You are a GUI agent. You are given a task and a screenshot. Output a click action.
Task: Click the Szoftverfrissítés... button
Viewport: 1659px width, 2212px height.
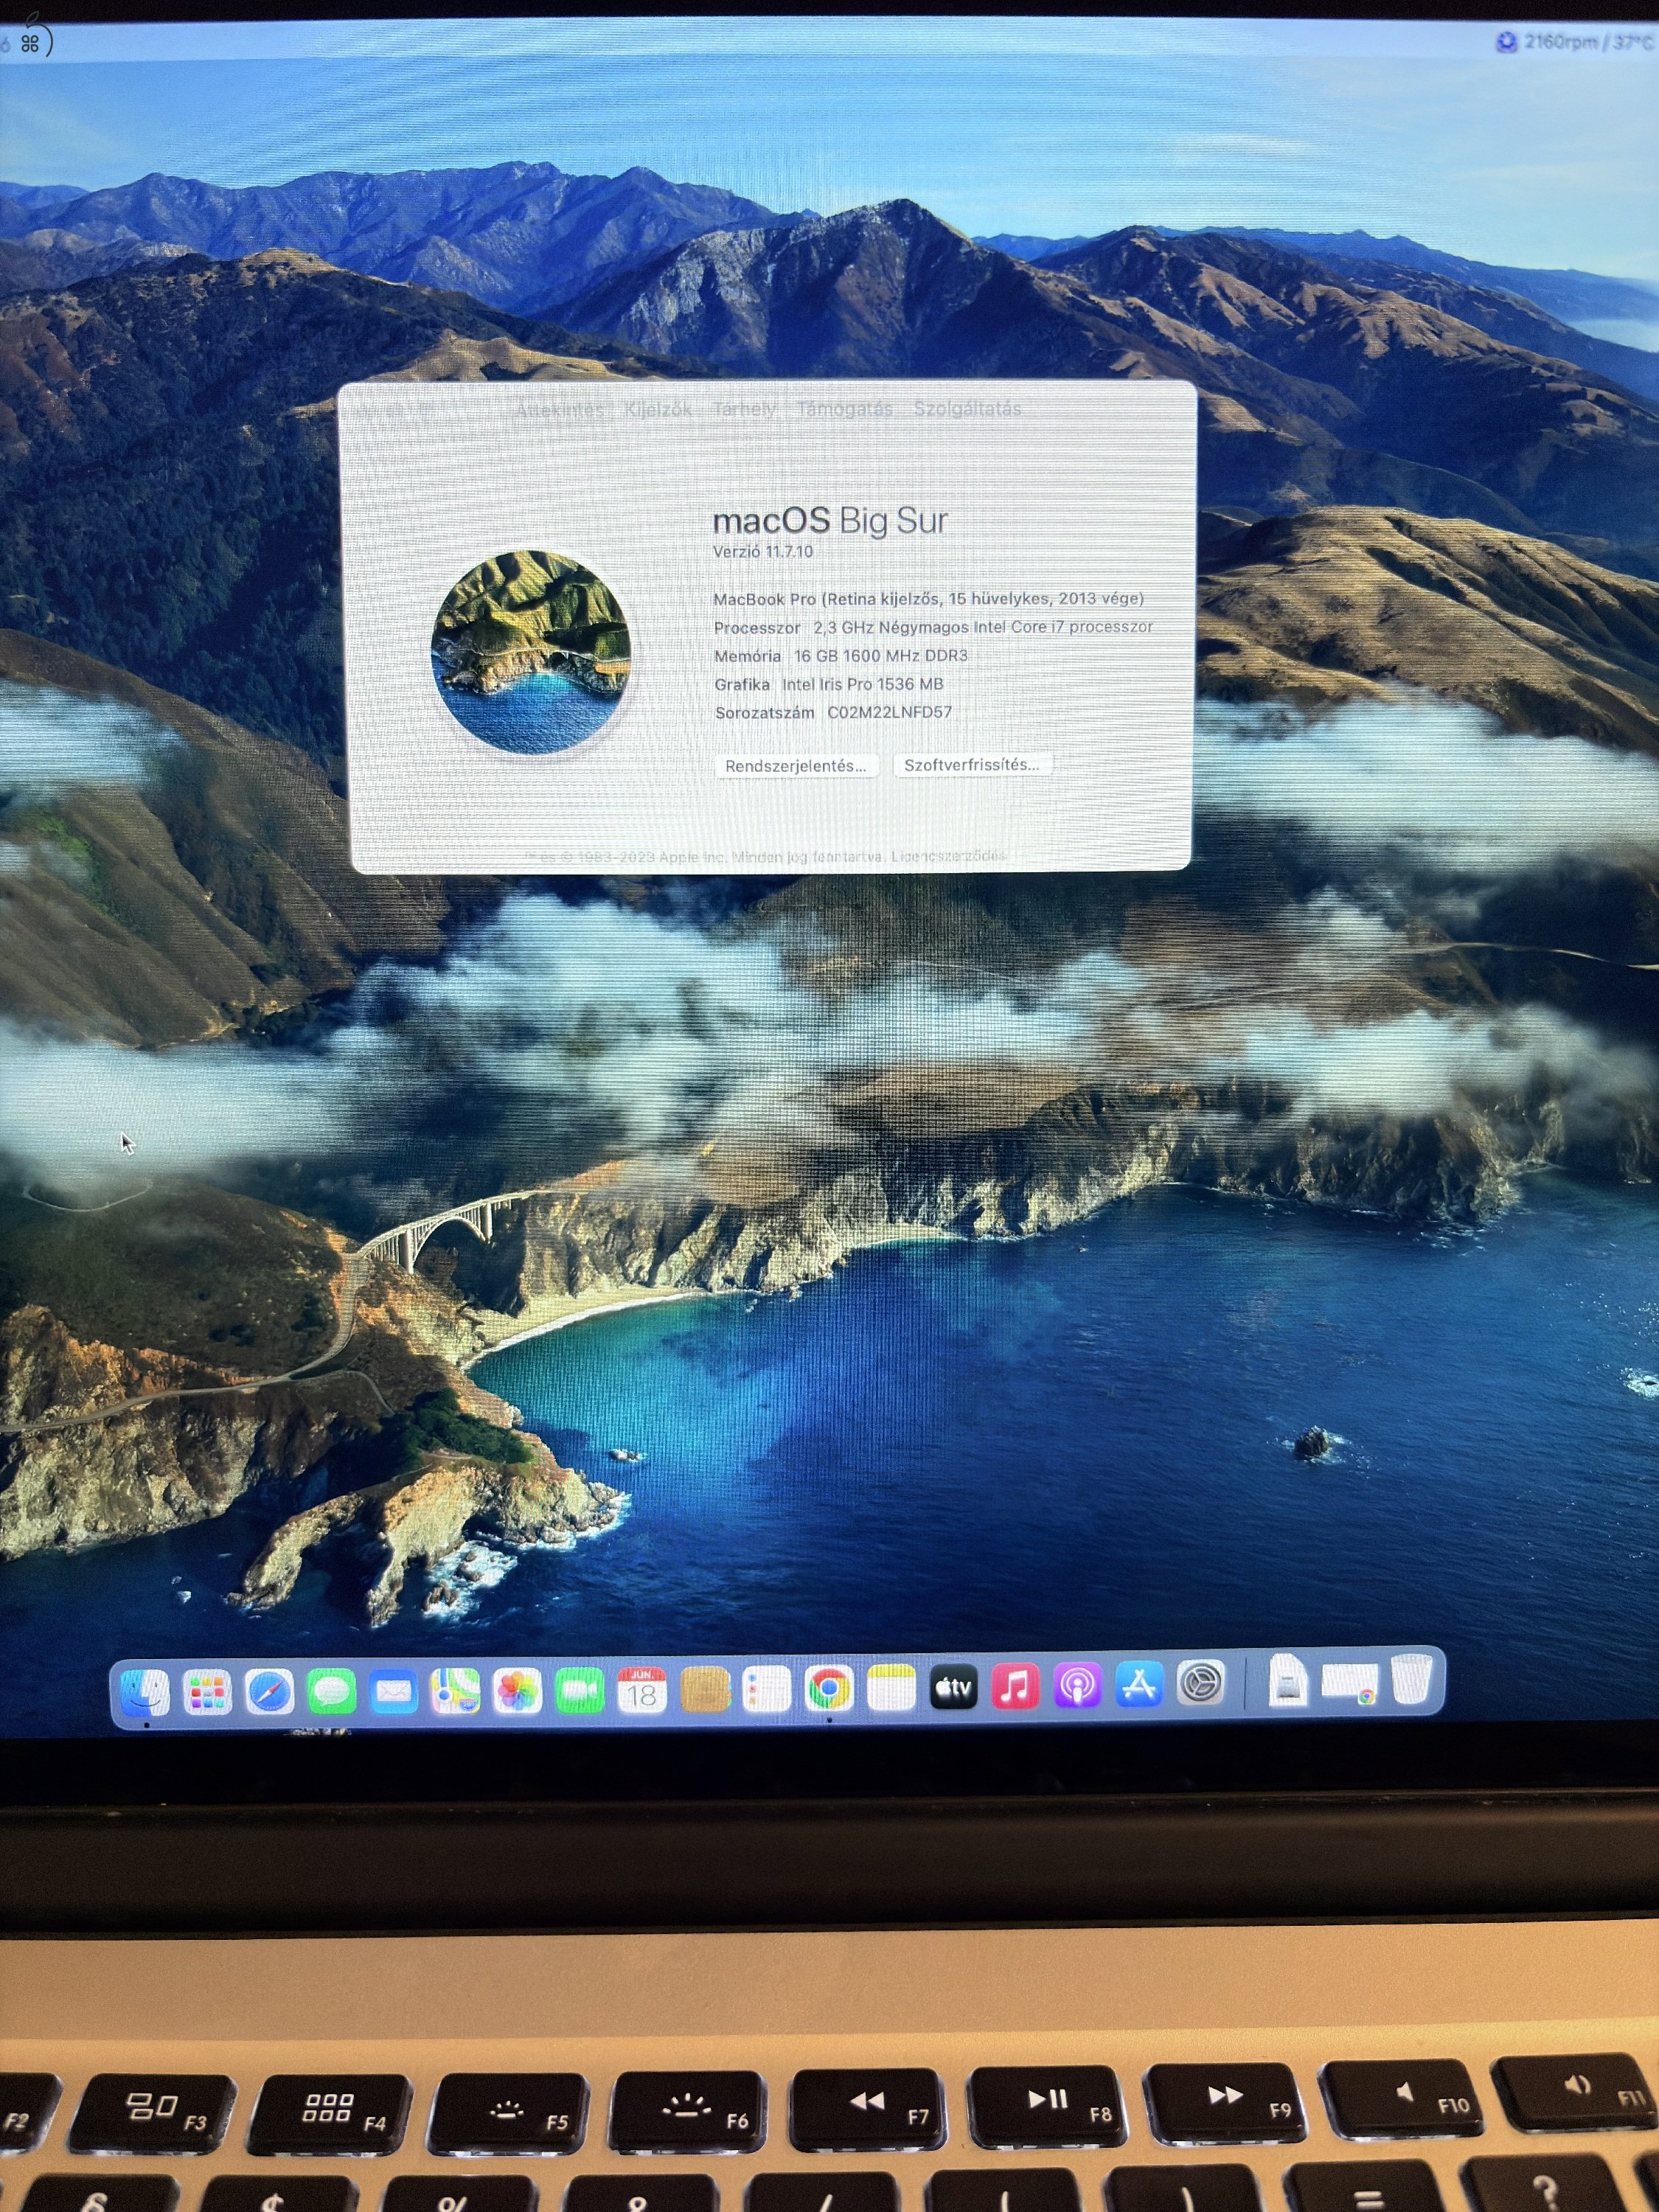click(972, 765)
